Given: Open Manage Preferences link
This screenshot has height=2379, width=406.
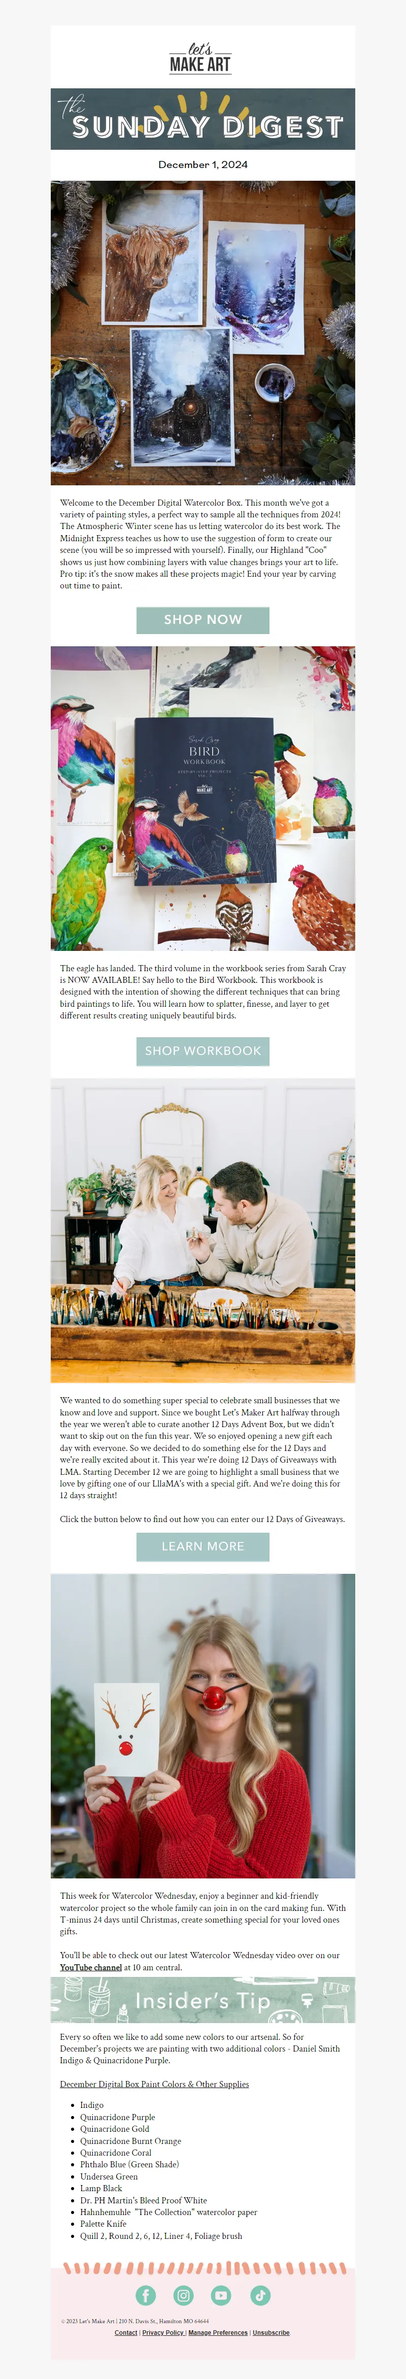Looking at the screenshot, I should point(218,2332).
